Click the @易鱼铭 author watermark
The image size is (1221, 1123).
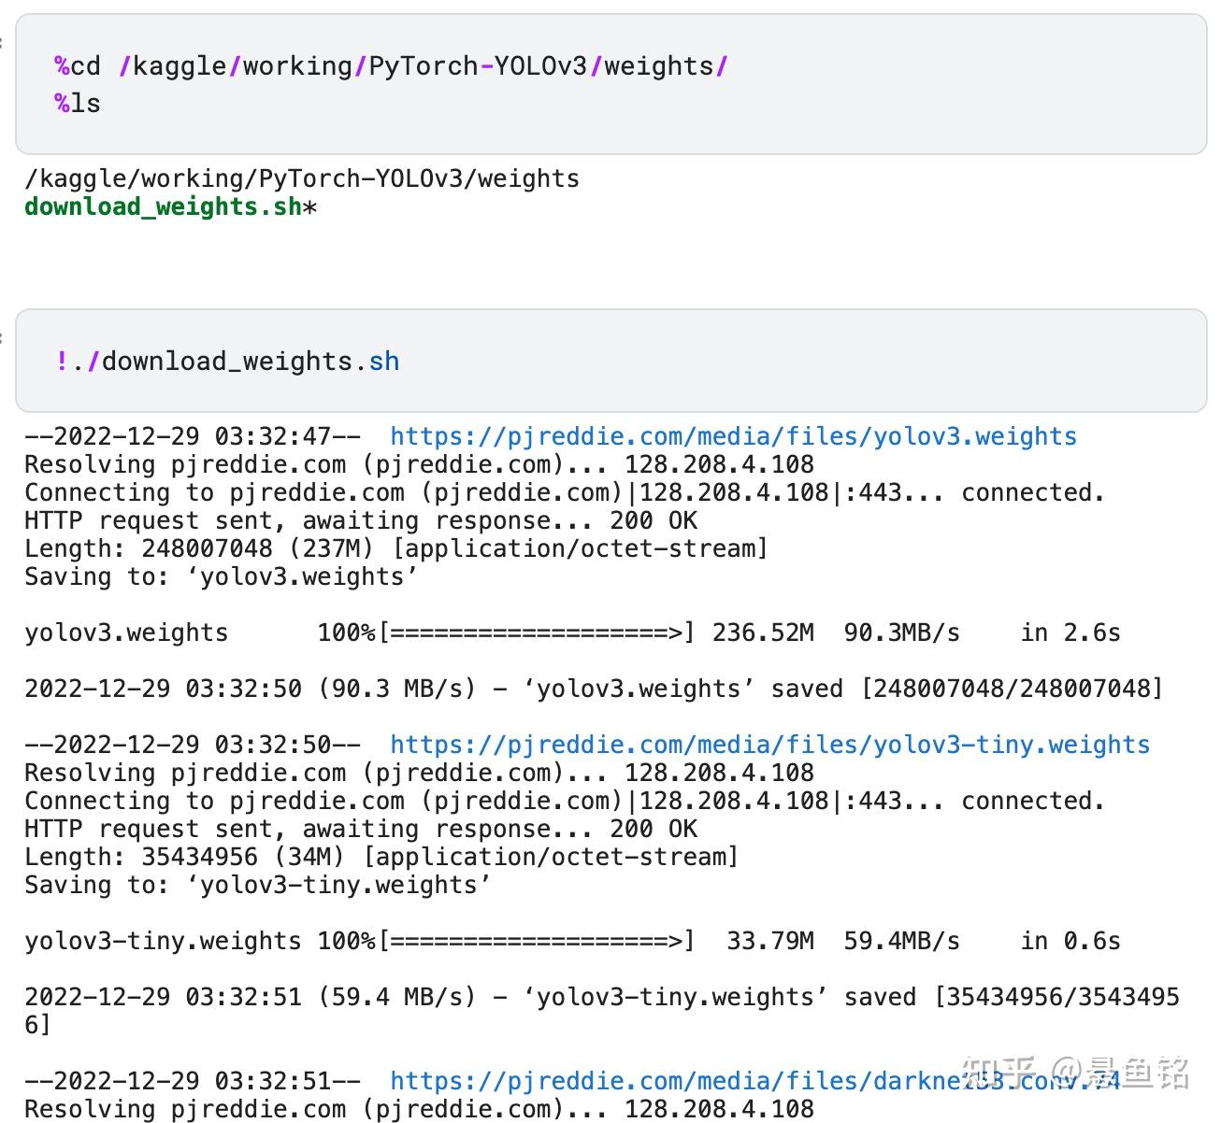tap(1120, 1073)
